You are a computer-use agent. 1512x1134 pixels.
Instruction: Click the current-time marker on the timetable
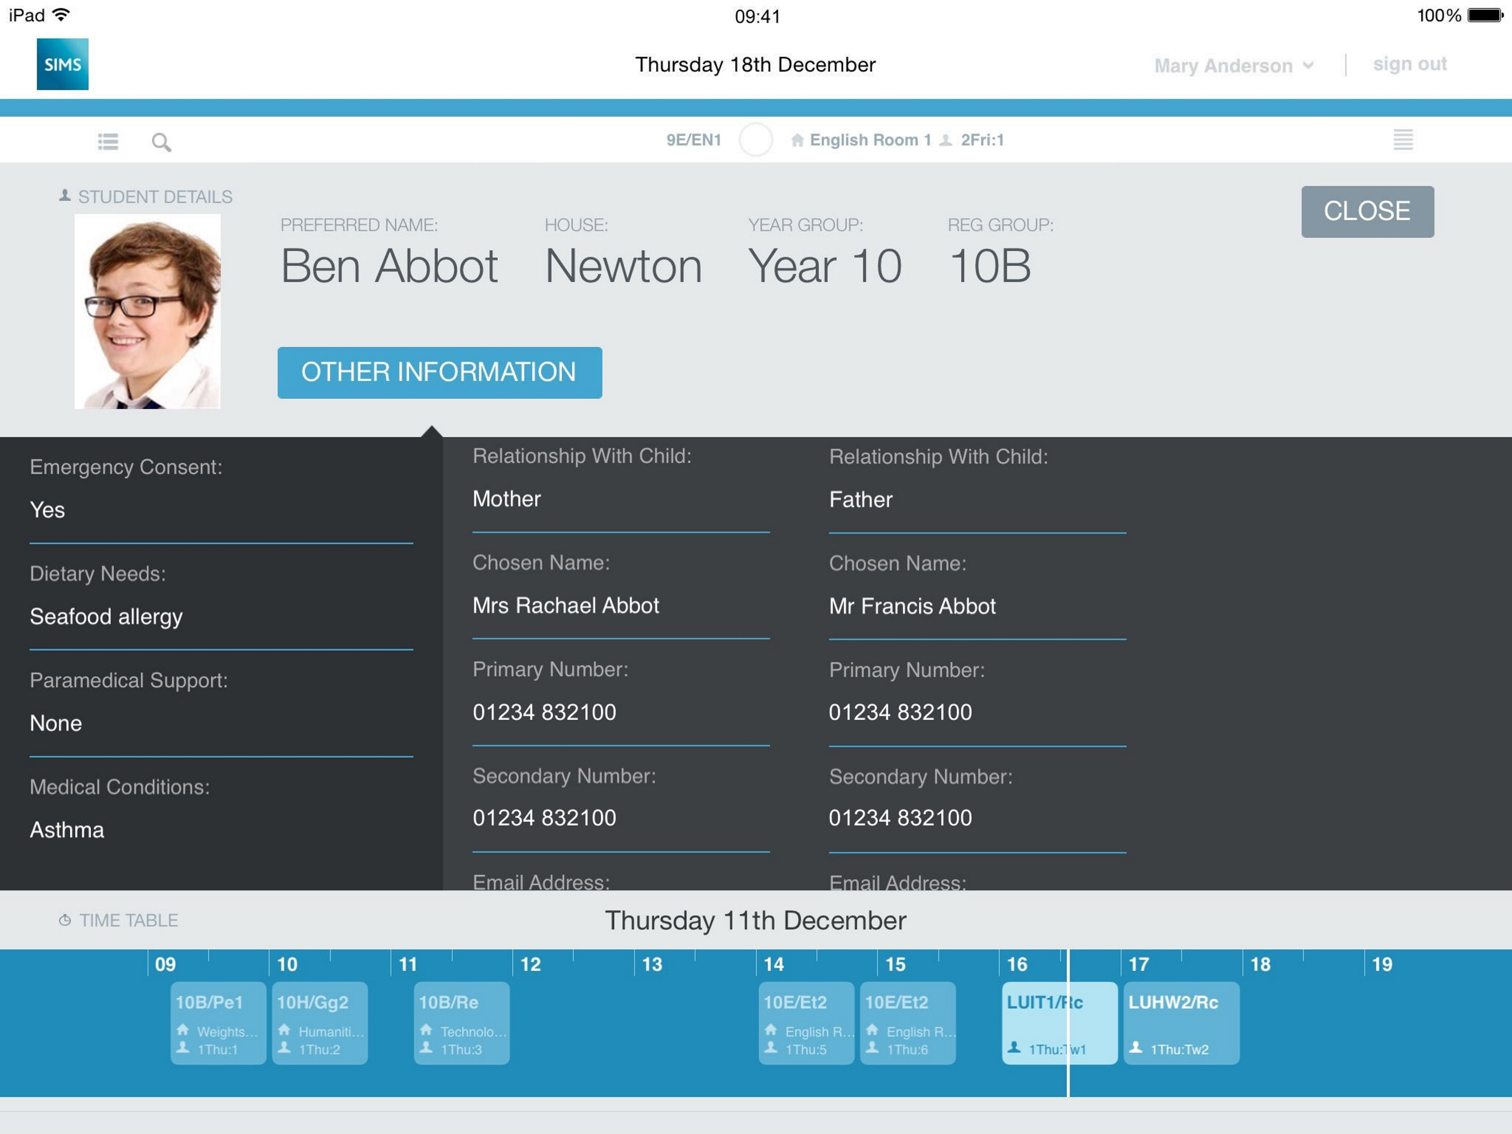(1068, 1081)
